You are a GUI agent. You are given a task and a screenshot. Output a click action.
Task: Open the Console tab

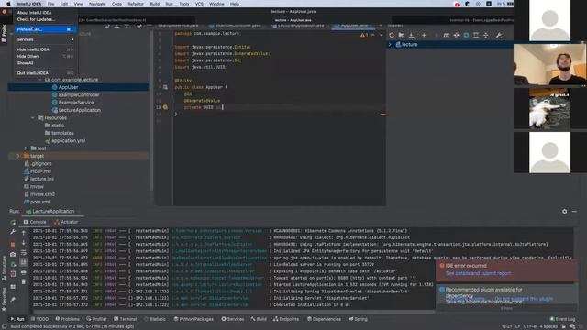(35, 222)
